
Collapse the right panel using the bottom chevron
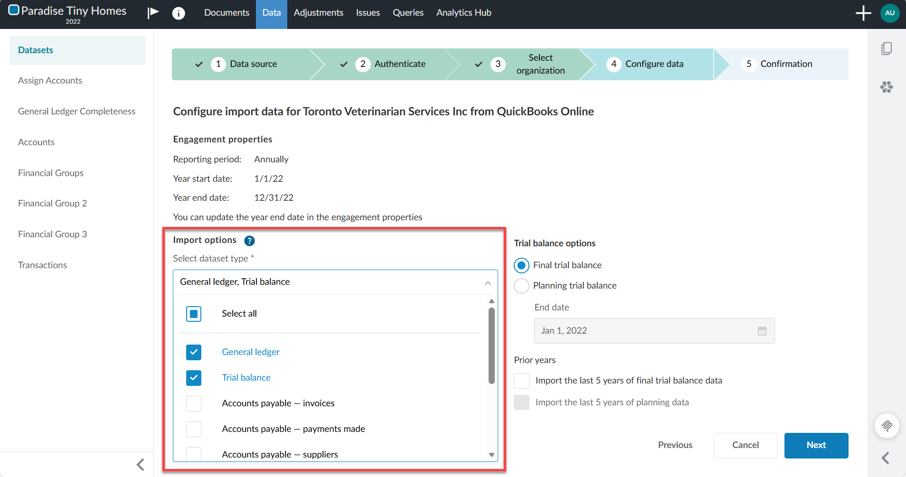click(x=886, y=458)
